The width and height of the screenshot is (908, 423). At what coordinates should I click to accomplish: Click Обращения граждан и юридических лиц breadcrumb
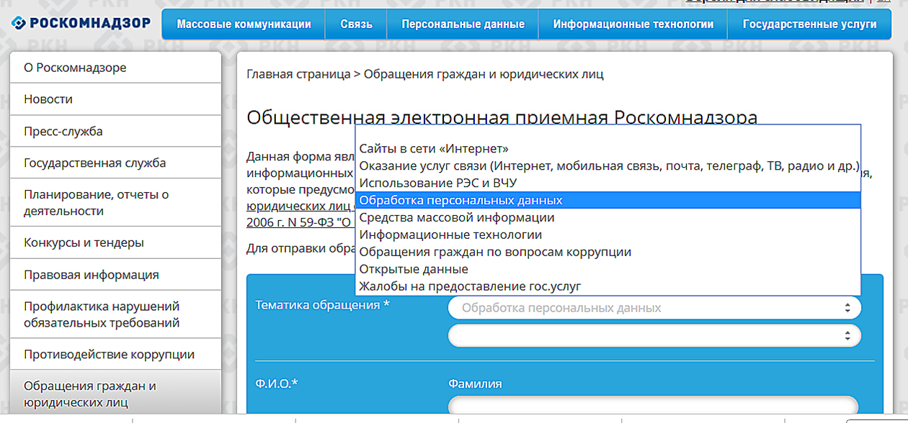click(x=484, y=74)
